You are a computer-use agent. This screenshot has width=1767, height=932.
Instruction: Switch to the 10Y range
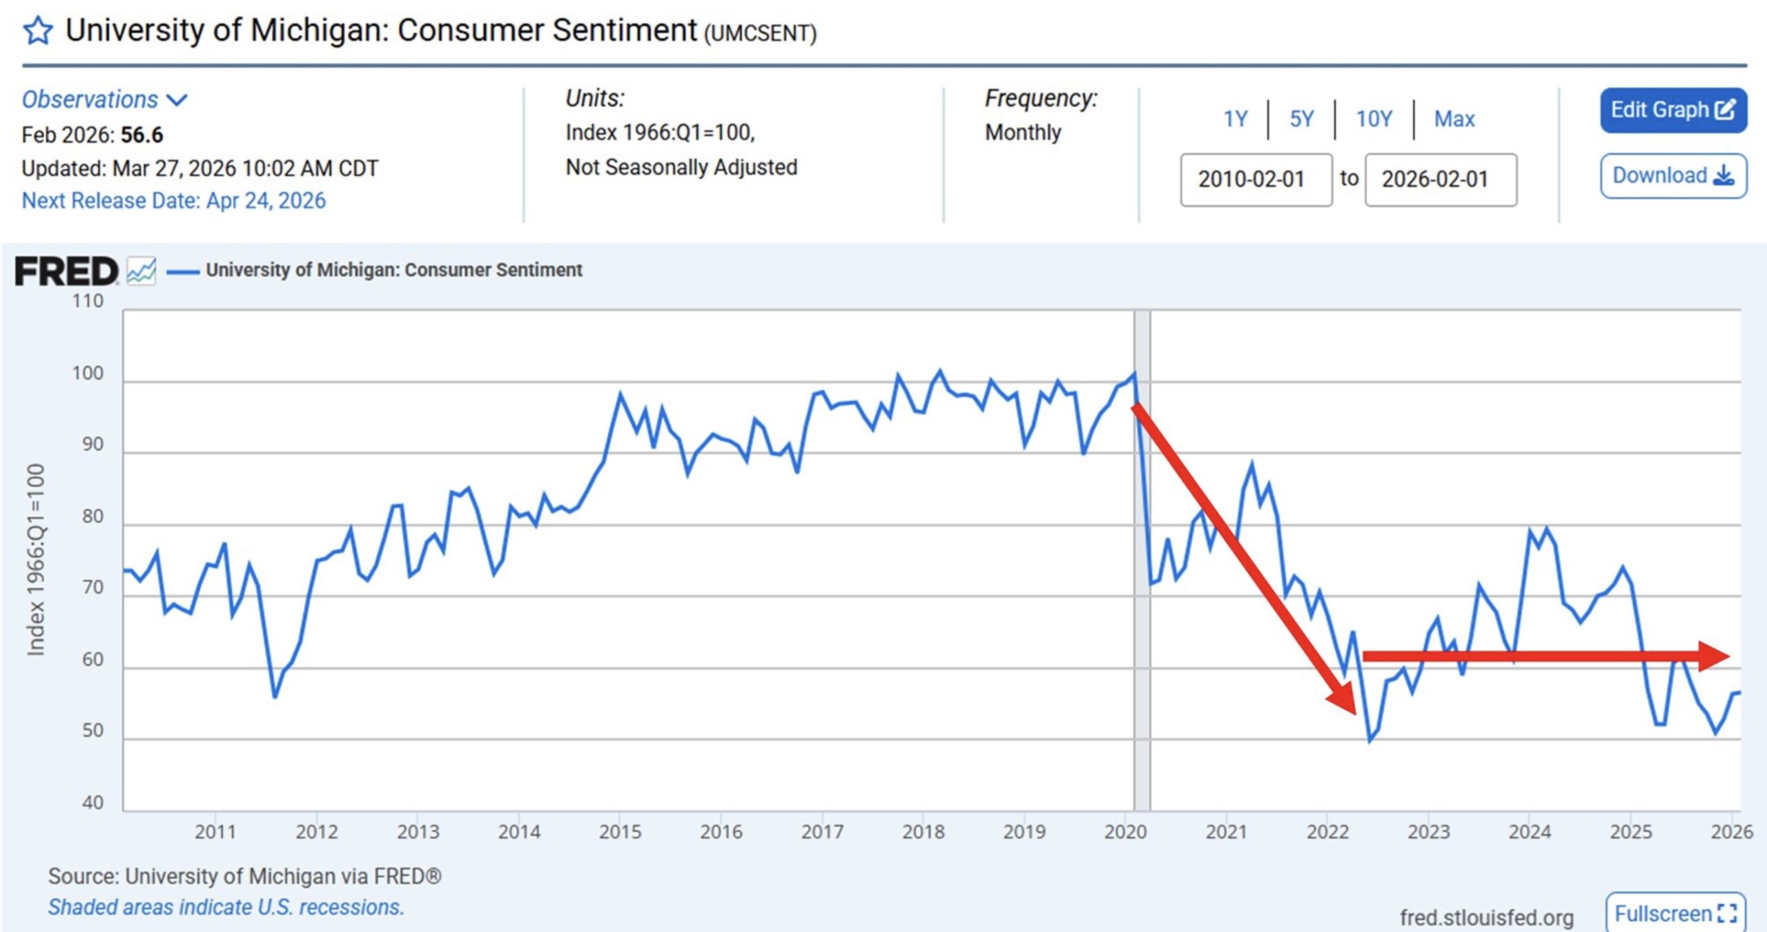[1374, 119]
